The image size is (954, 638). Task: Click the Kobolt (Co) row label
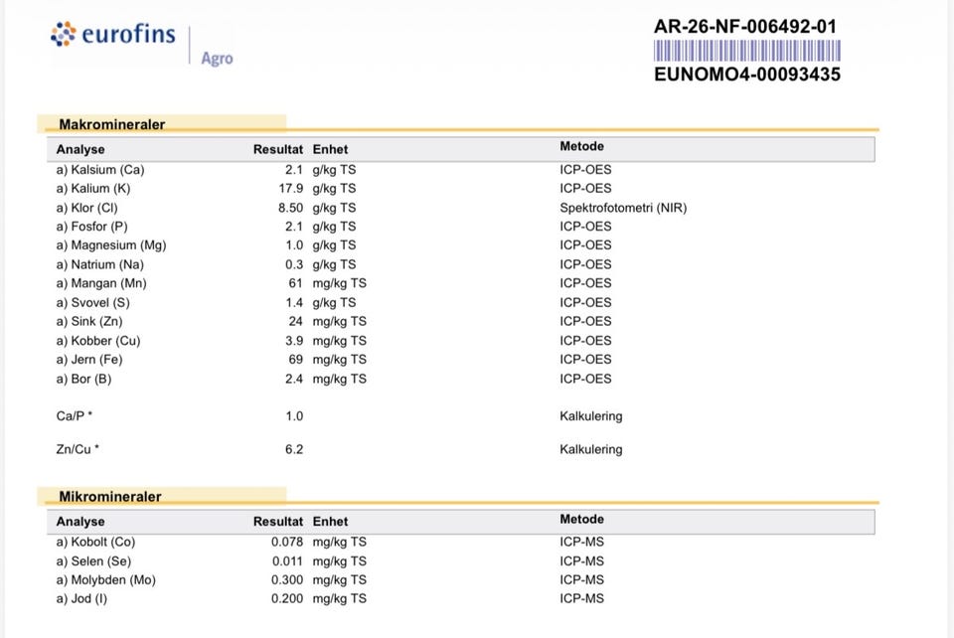pyautogui.click(x=96, y=543)
